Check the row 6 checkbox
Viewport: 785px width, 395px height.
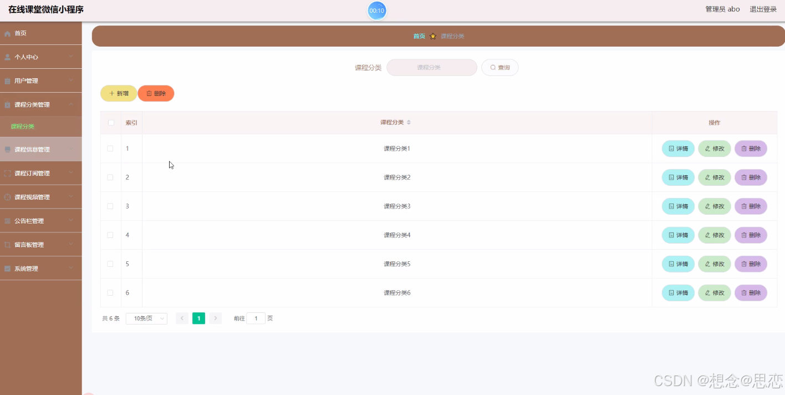click(x=110, y=293)
